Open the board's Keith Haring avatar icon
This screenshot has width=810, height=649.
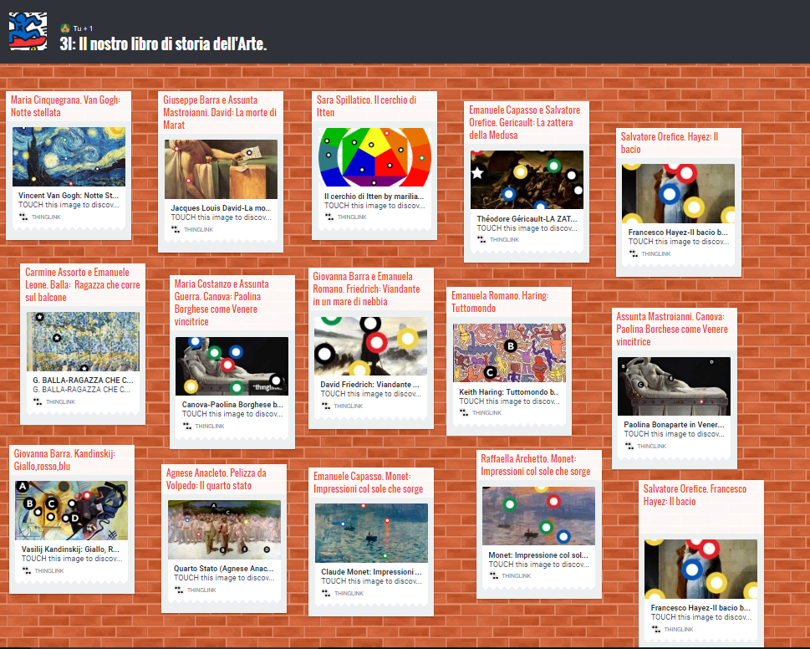pos(28,32)
